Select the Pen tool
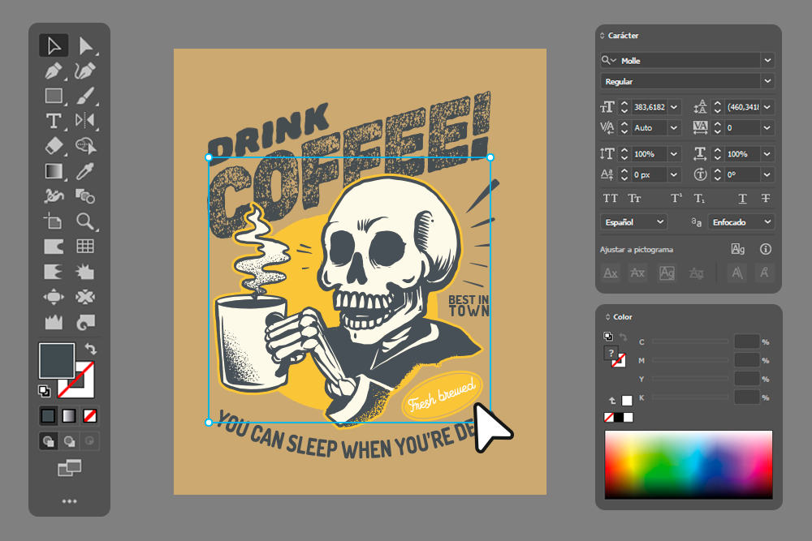 point(54,71)
